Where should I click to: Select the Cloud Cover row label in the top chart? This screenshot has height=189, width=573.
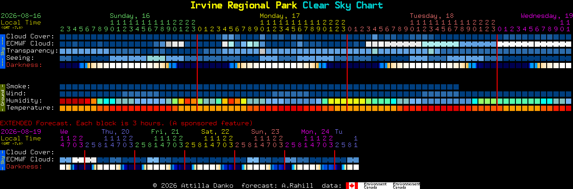click(x=30, y=37)
